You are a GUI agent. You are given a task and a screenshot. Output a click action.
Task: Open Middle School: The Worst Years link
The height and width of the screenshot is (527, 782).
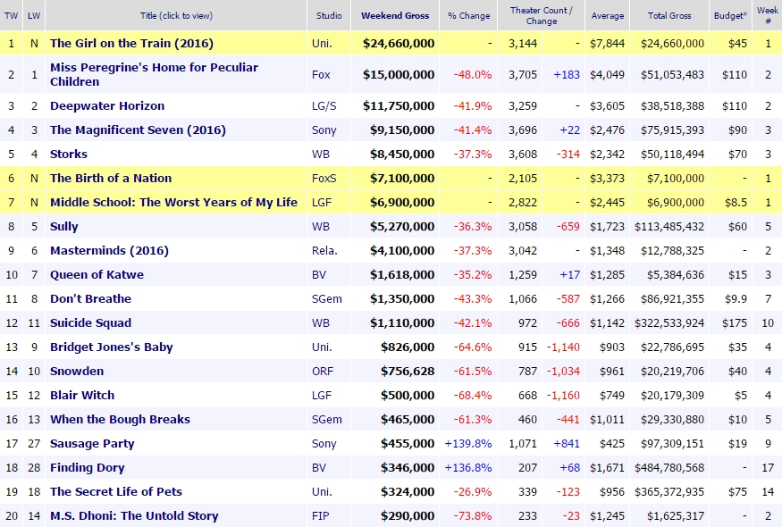click(x=173, y=202)
